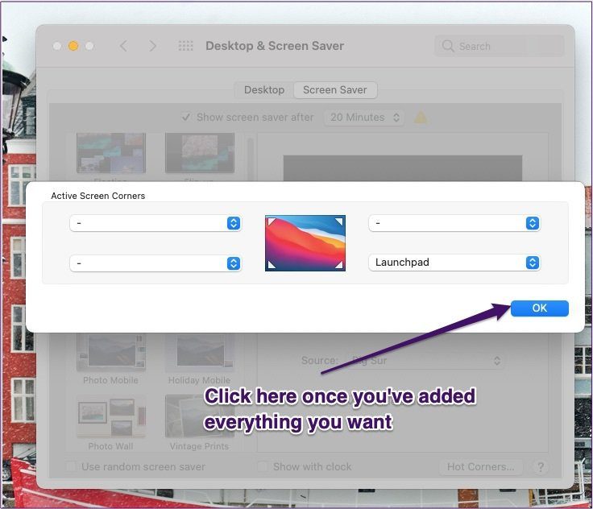Click the forward navigation arrow
The height and width of the screenshot is (509, 593).
point(152,46)
